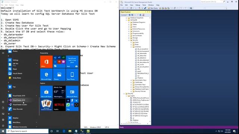This screenshot has height=134, width=239.
Task: Expand Visual Studio 2019 folder in Start menu
Action: pos(37,96)
